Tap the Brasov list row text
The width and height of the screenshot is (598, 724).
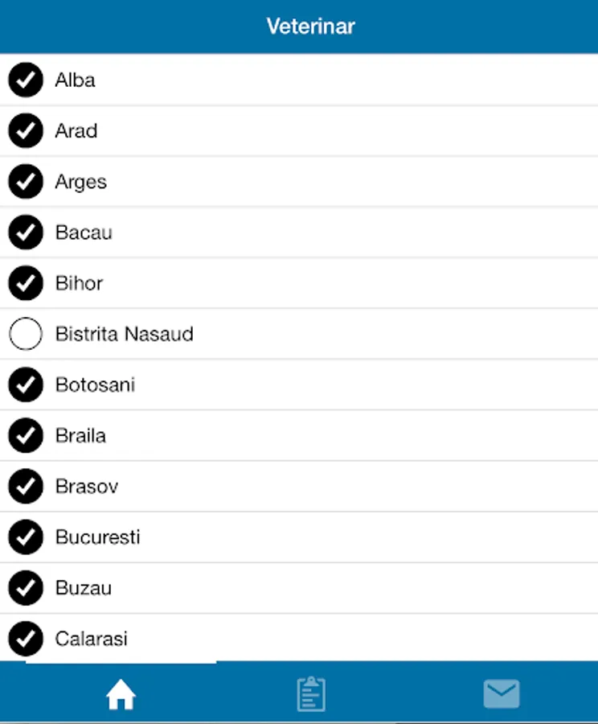click(86, 487)
